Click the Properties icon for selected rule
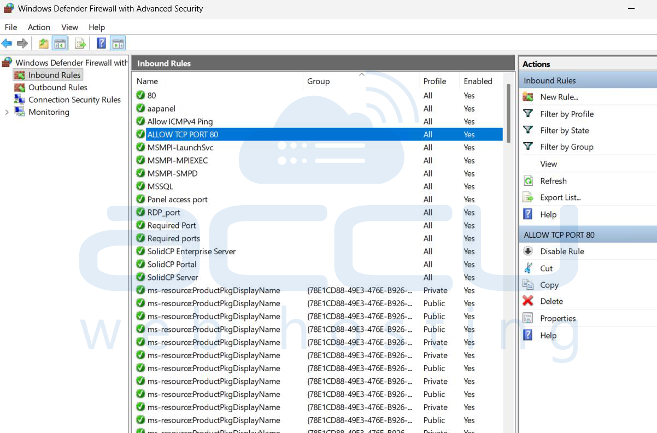This screenshot has height=433, width=657. click(528, 318)
